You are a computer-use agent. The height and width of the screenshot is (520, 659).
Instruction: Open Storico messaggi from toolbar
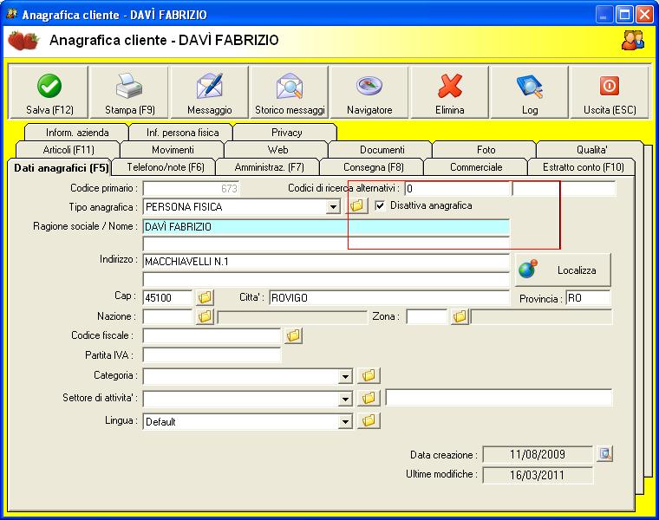(x=290, y=87)
